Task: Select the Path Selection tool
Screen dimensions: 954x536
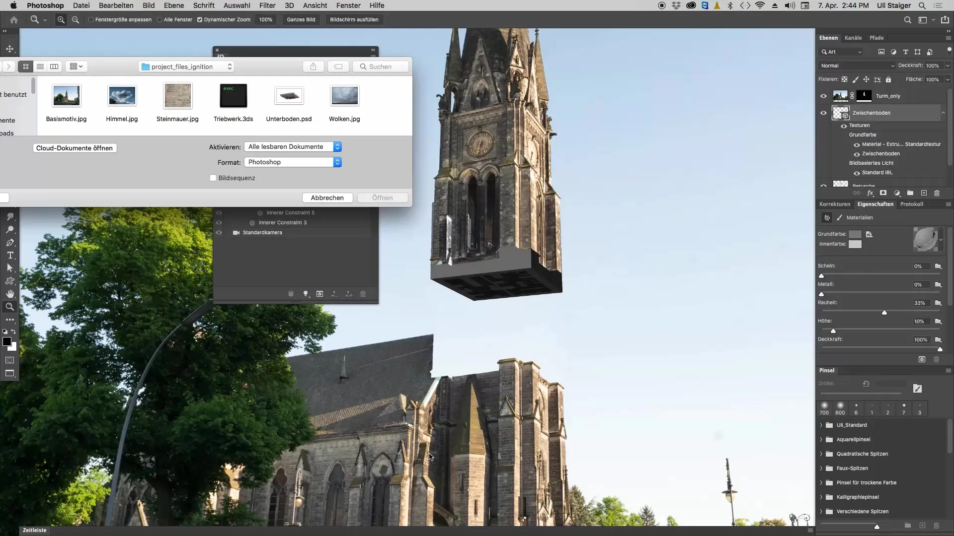Action: point(10,268)
